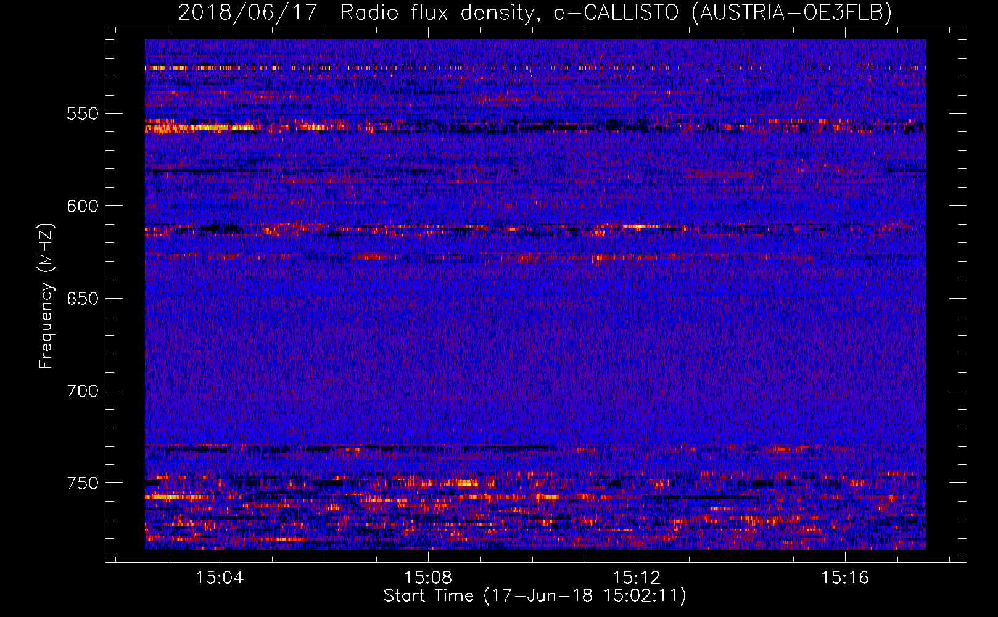Click the 750 frequency tick label
Viewport: 998px width, 617px height.
coord(83,483)
